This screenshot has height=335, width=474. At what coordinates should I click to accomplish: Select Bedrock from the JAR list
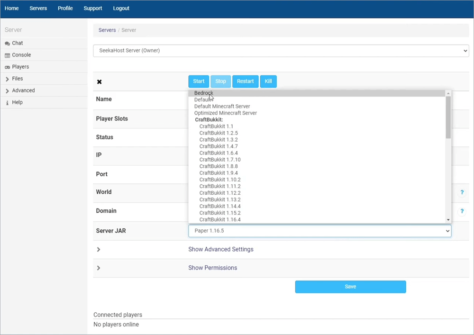click(204, 93)
